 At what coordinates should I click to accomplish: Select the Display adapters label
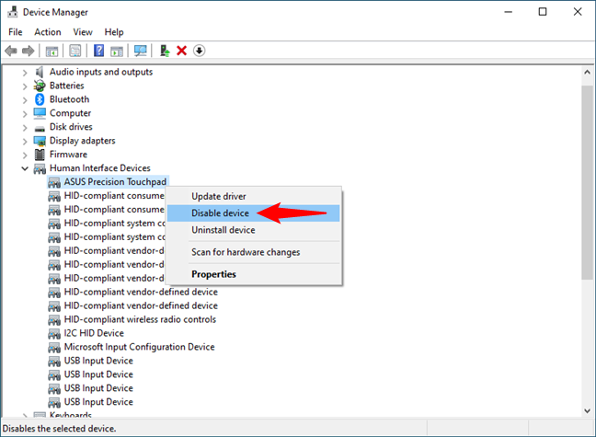pos(83,141)
